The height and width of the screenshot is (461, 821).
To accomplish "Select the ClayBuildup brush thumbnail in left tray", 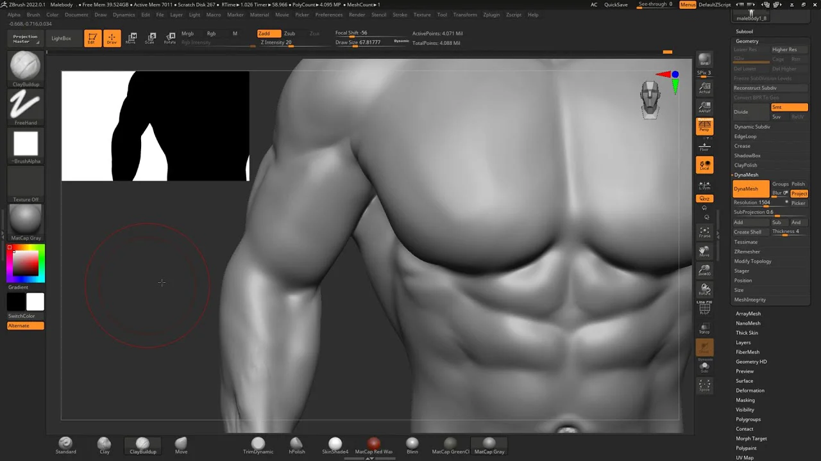I will tap(26, 66).
